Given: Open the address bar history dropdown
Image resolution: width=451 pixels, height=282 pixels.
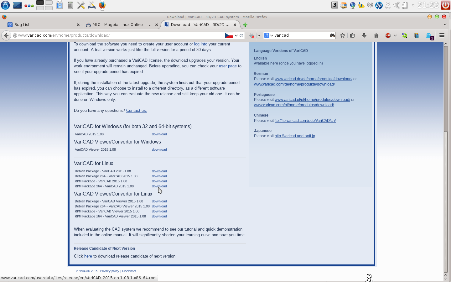Looking at the screenshot, I should [236, 35].
